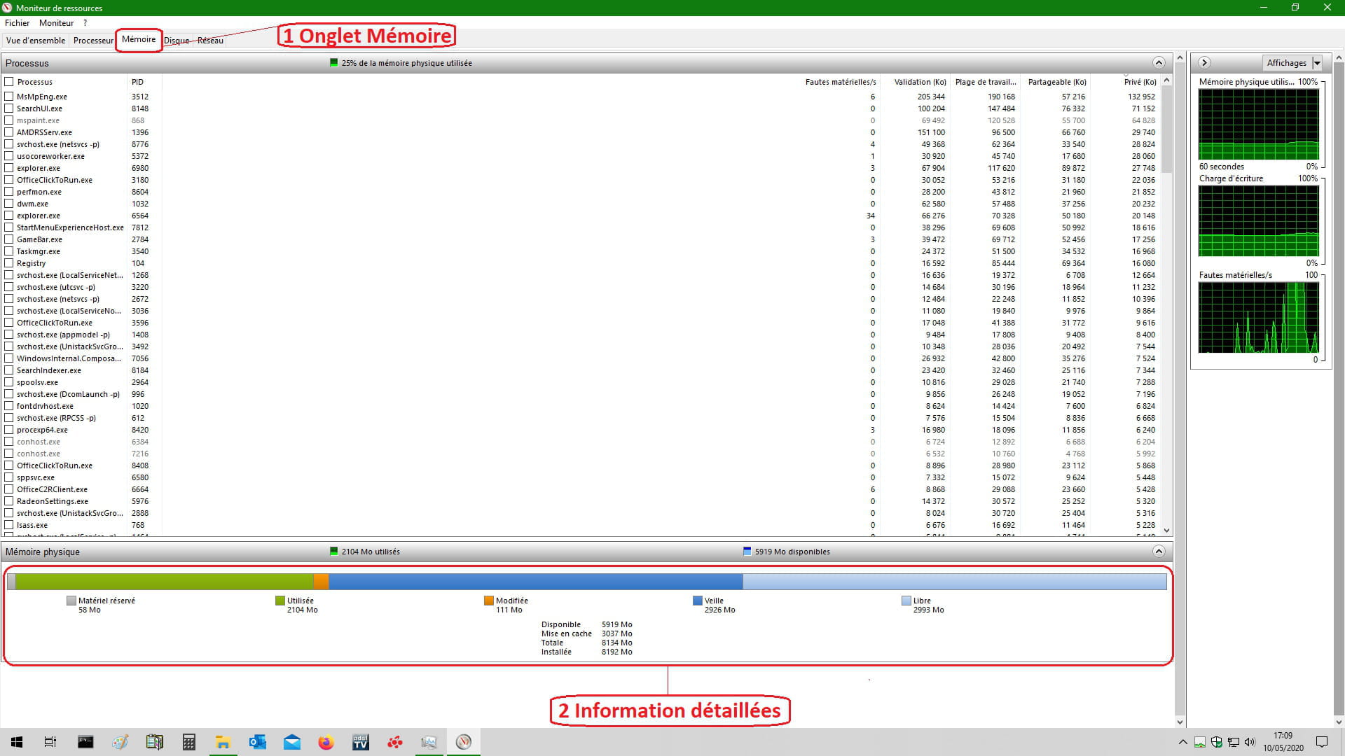
Task: Open the ? help menu
Action: point(85,23)
